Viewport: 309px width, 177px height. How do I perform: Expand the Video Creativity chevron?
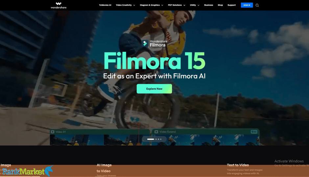click(x=134, y=5)
